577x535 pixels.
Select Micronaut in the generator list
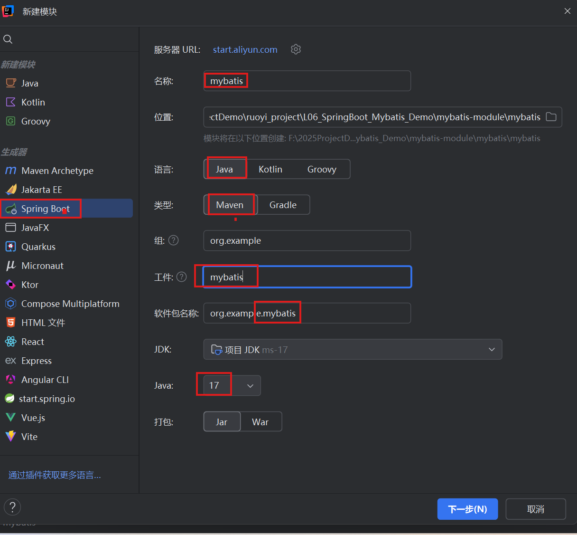pos(66,266)
